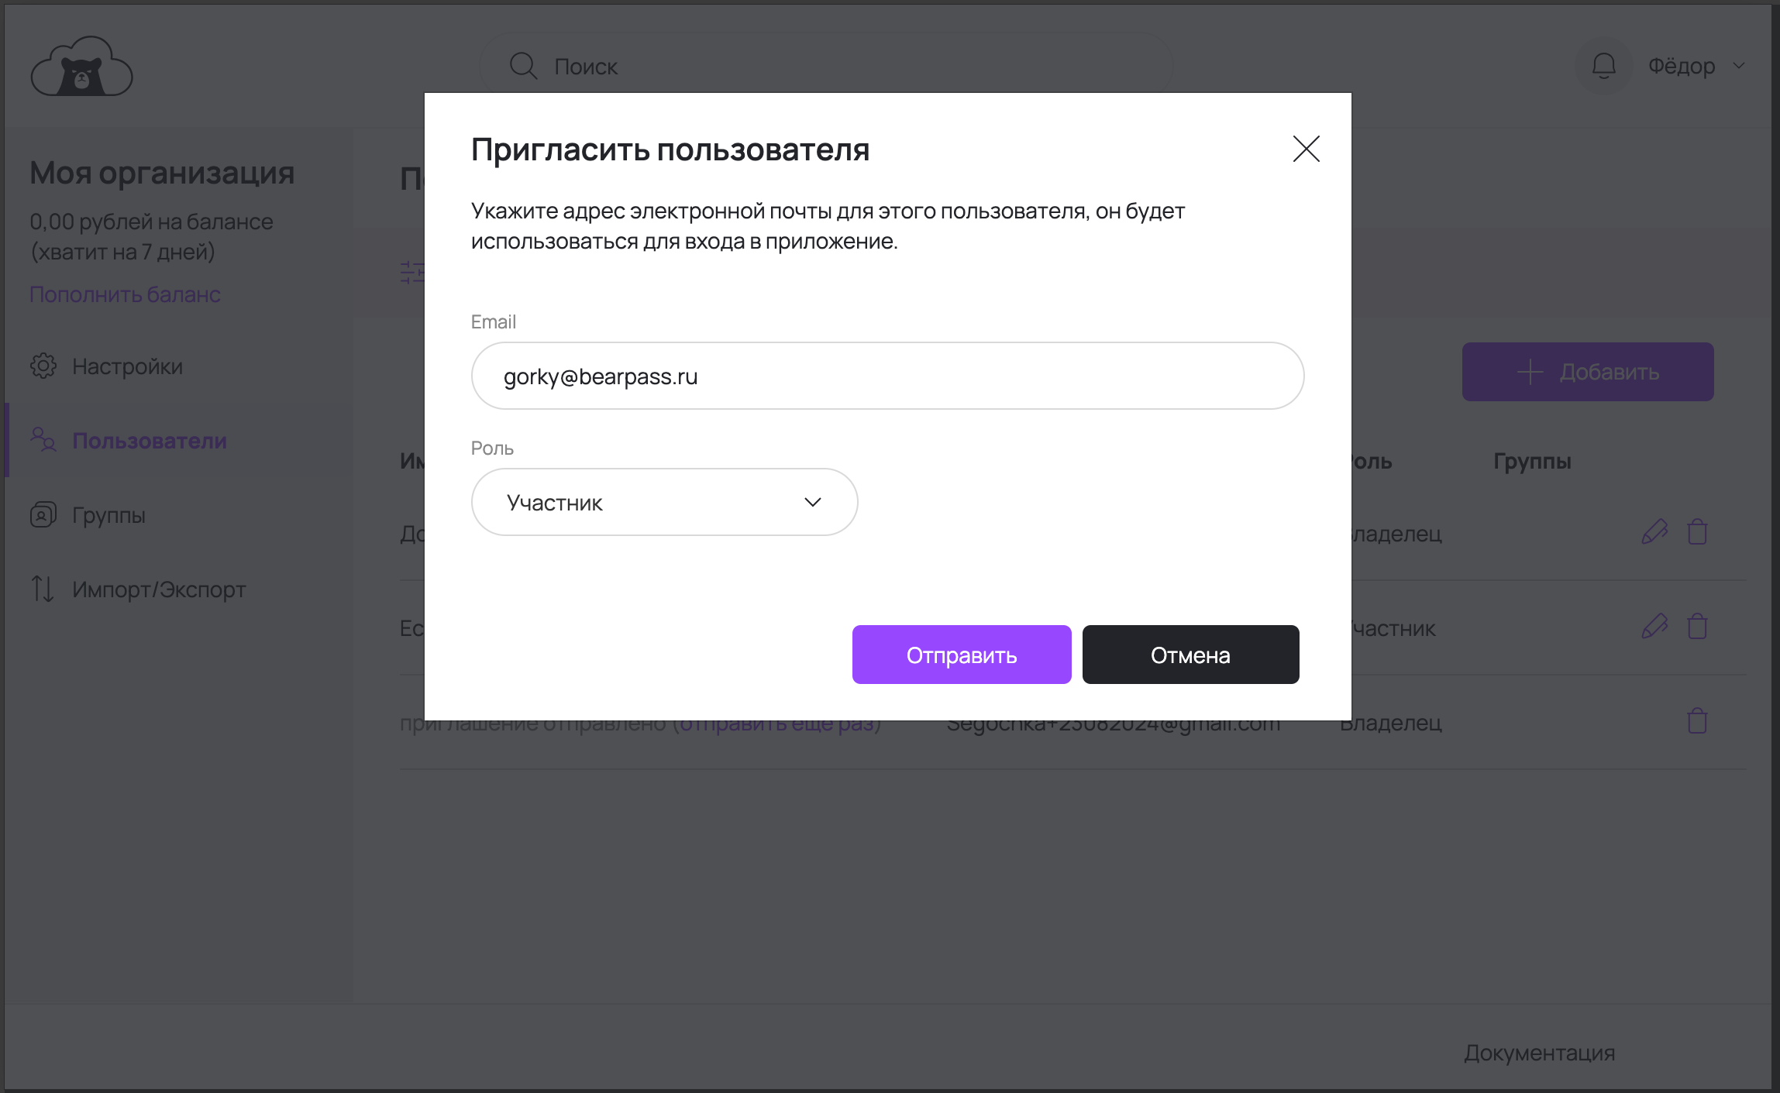Viewport: 1780px width, 1093px height.
Task: Select Пользователи in the sidebar
Action: coord(149,441)
